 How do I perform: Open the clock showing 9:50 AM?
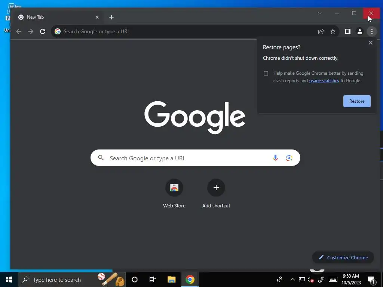(x=351, y=280)
